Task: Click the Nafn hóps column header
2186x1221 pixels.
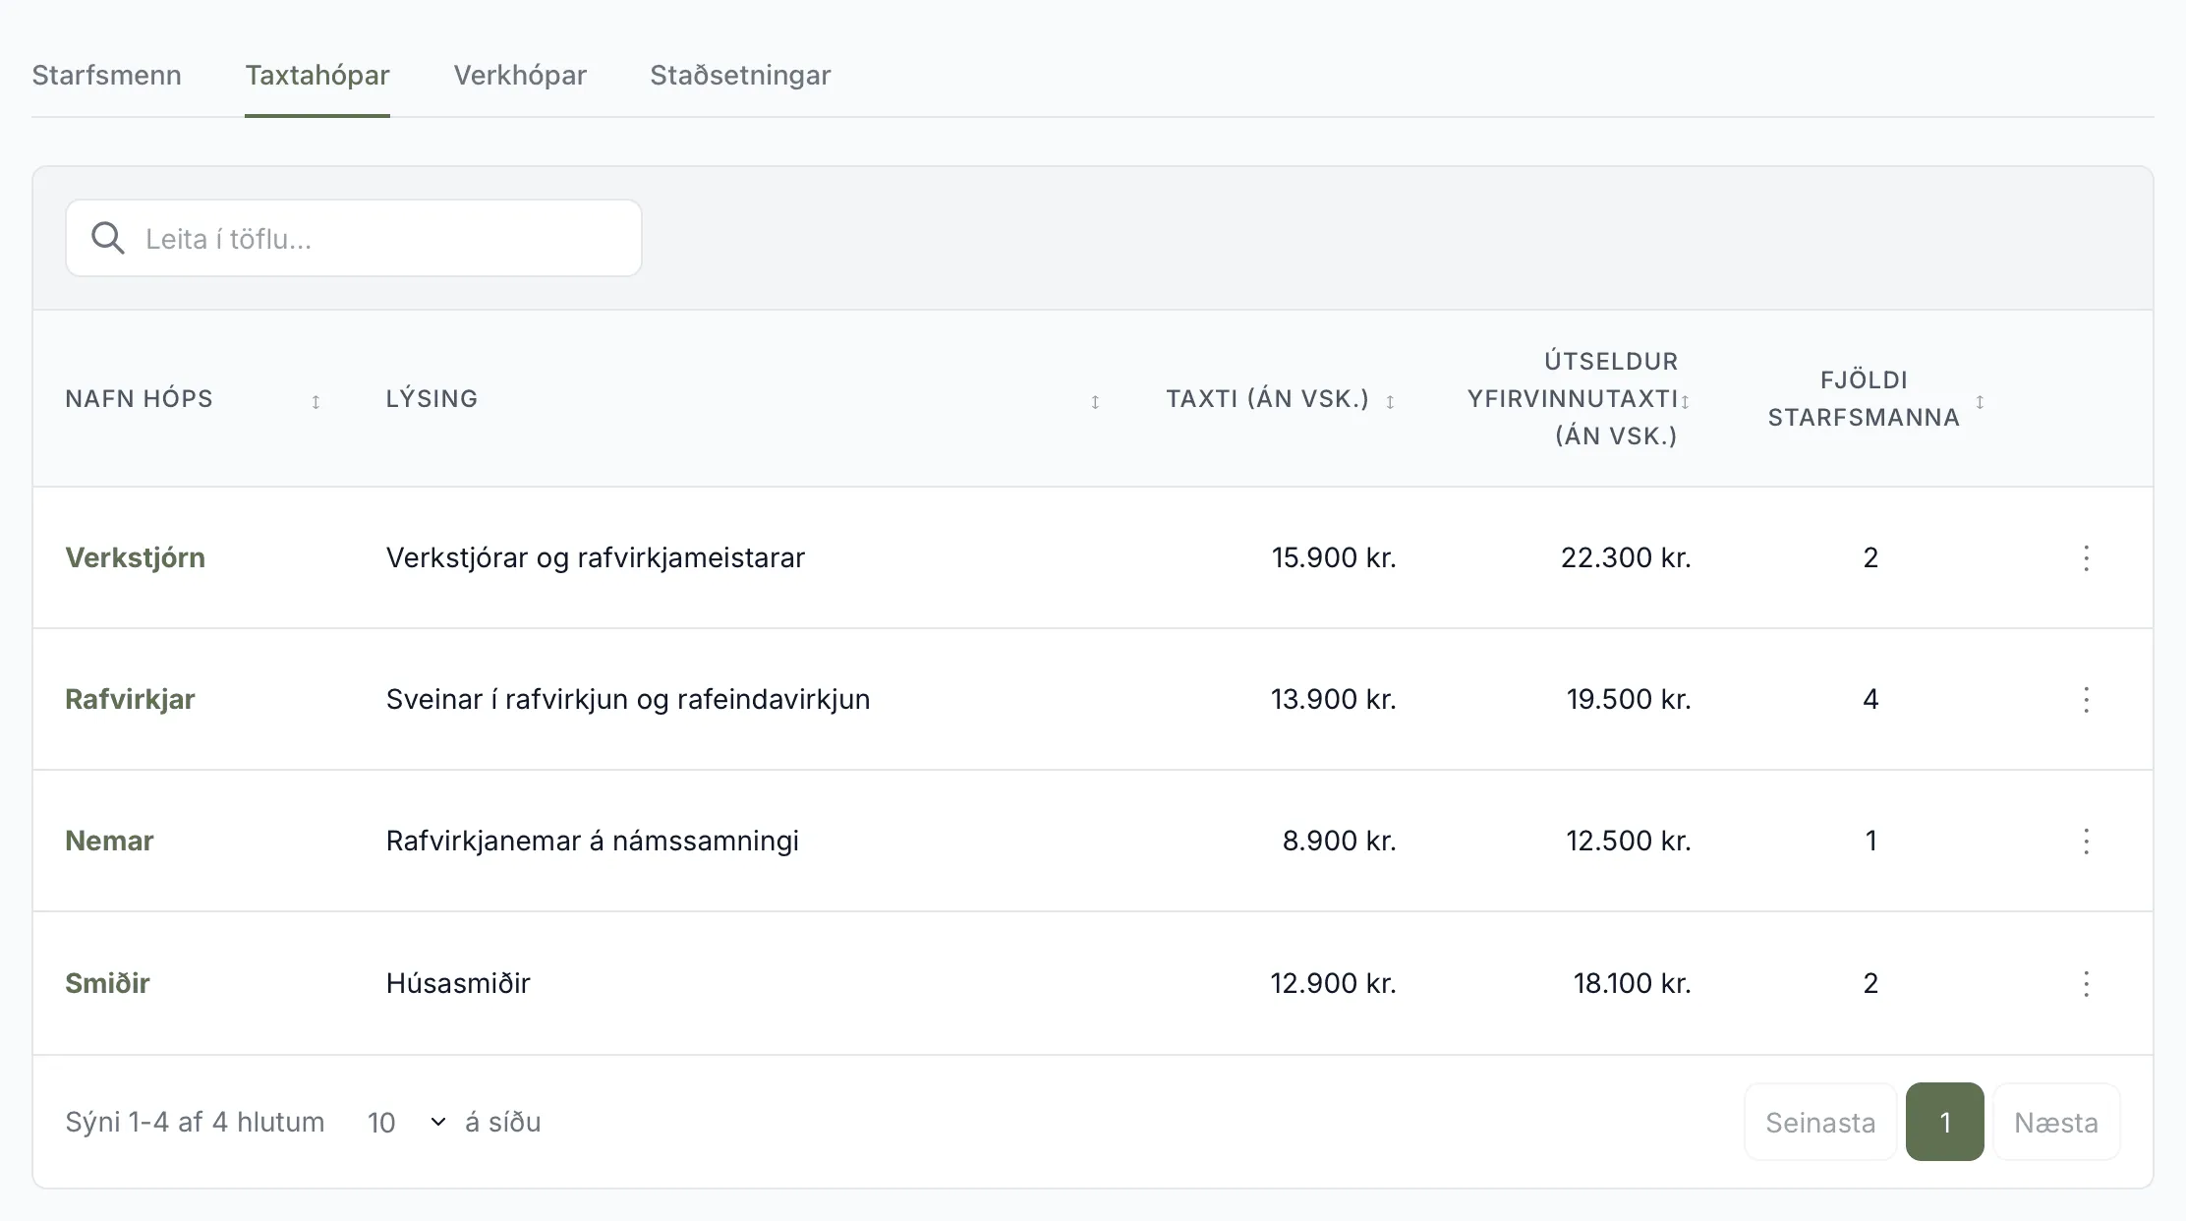Action: click(139, 398)
